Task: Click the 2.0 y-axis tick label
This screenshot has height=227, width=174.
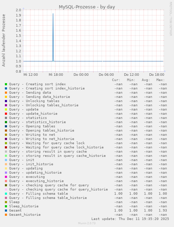Action: click(19, 10)
